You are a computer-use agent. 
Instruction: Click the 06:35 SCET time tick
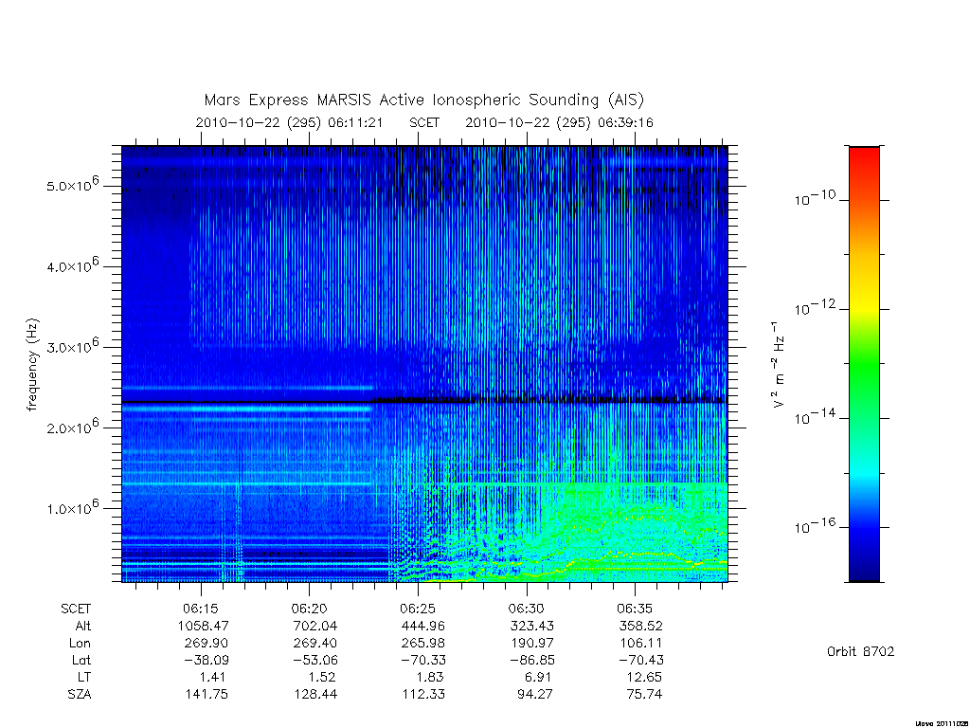coord(635,609)
